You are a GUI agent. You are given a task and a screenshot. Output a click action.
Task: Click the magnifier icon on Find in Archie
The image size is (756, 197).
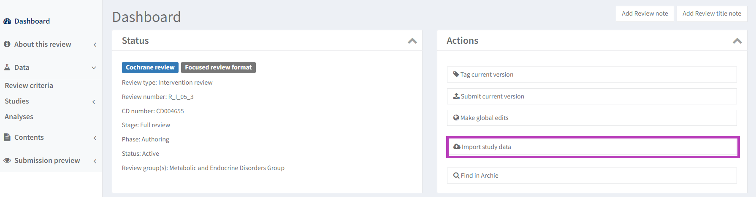[x=456, y=176]
